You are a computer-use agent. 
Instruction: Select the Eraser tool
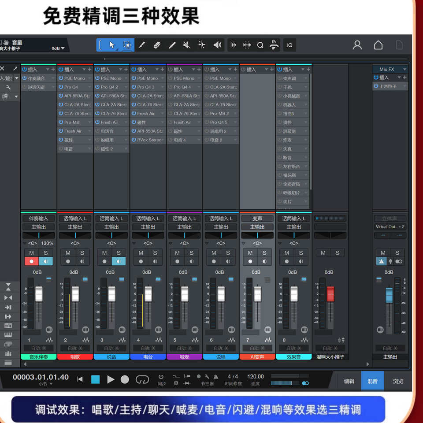tap(157, 45)
